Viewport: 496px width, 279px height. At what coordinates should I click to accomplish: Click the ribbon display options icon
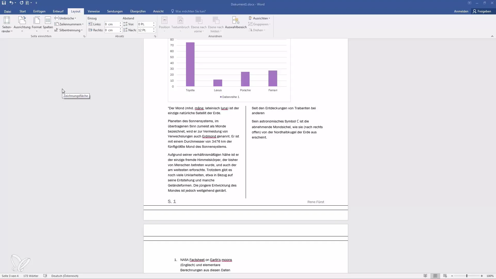click(469, 3)
